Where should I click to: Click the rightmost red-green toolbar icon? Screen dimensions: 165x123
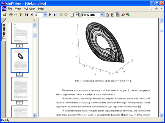coord(128,15)
